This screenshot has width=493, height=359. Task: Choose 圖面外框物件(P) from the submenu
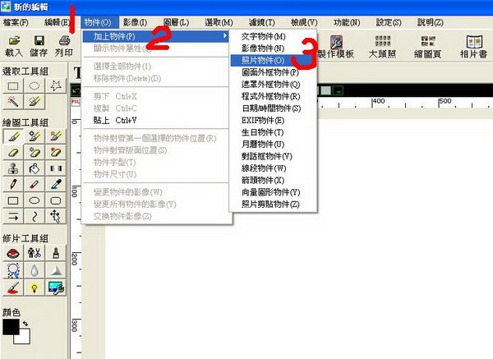pos(273,72)
